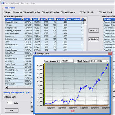Screen dimensions: 115x115
Task: Open the Provider column filter dropdown
Action: coord(23,19)
